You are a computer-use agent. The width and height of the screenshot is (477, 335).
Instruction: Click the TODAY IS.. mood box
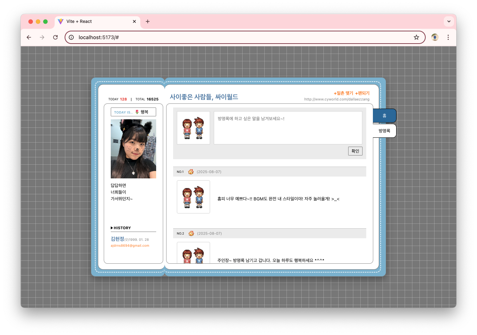point(133,112)
